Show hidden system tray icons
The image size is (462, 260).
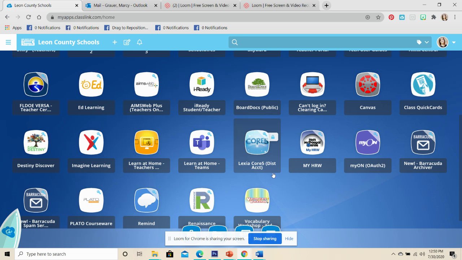[393, 254]
